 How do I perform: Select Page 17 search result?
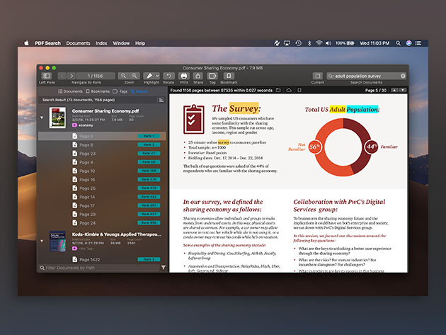click(102, 205)
